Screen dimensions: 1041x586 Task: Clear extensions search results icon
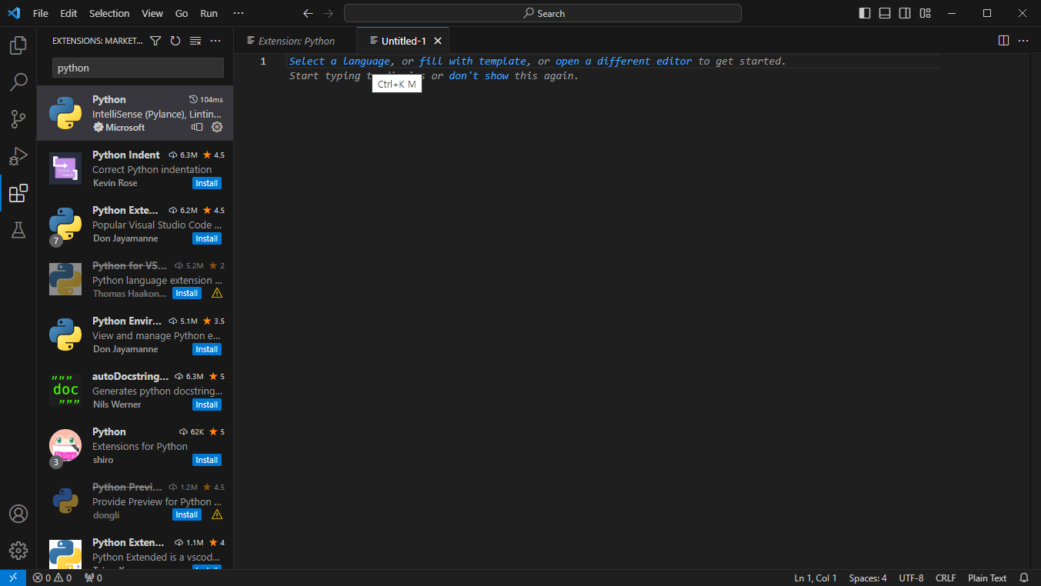[195, 41]
